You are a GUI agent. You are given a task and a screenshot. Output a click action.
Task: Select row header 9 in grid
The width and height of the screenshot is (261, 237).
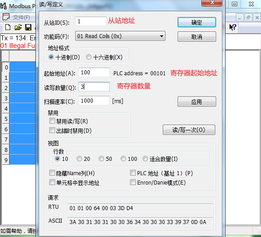(6, 160)
